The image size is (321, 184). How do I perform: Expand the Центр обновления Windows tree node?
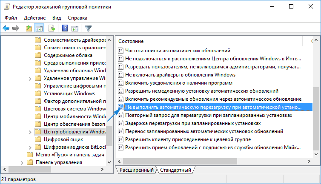(x=30, y=132)
